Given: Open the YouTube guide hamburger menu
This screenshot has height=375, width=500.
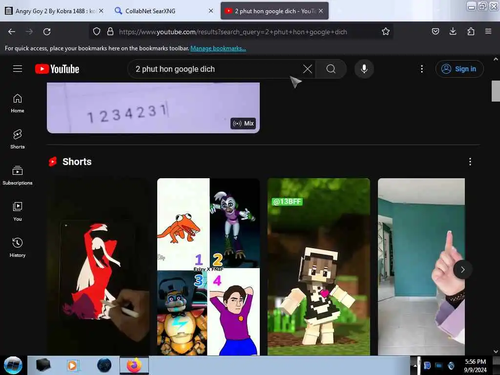Looking at the screenshot, I should click(18, 69).
